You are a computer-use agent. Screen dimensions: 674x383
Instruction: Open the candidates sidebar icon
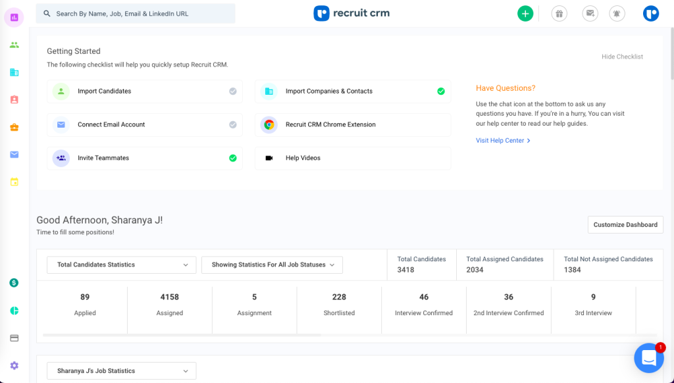pyautogui.click(x=14, y=45)
